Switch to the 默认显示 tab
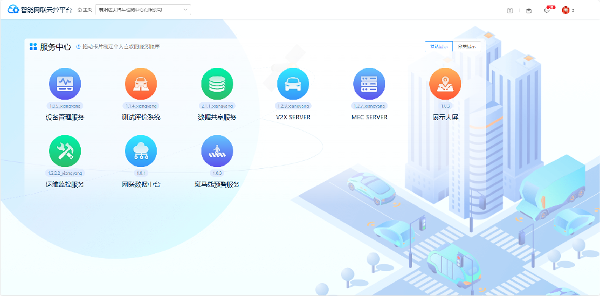Screen dimensions: 600x296 (x=438, y=46)
